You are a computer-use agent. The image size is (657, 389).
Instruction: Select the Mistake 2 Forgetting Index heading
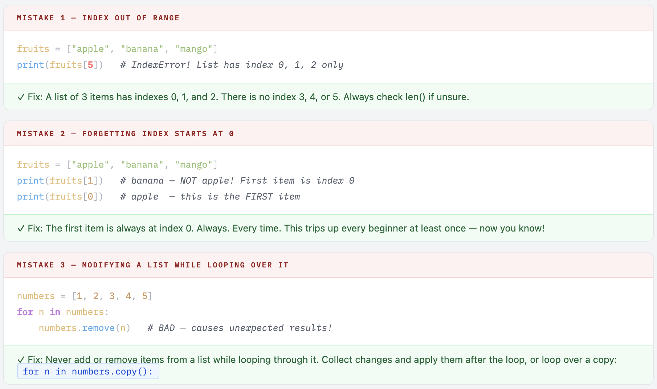(x=125, y=134)
